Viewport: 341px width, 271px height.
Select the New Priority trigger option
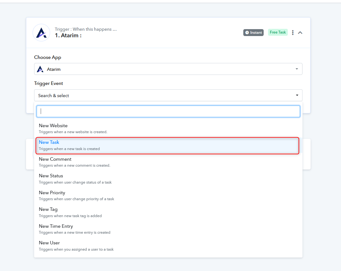pyautogui.click(x=52, y=193)
